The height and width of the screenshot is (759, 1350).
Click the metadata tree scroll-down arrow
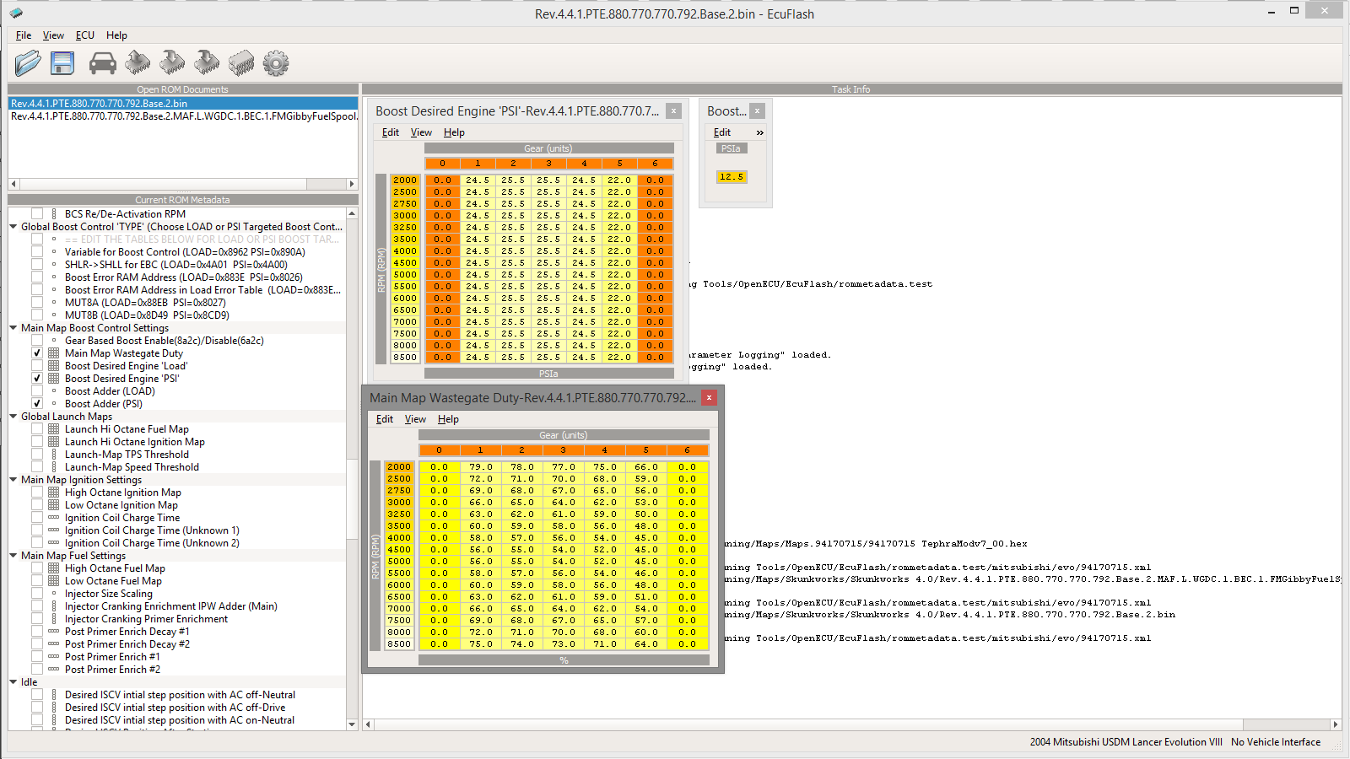point(352,724)
